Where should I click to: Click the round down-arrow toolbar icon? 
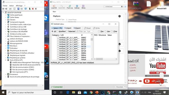pos(36,9)
